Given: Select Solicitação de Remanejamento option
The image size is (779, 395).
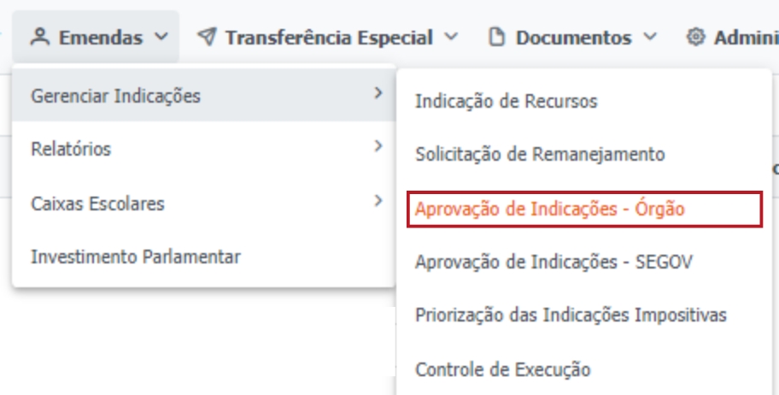Looking at the screenshot, I should [x=539, y=155].
